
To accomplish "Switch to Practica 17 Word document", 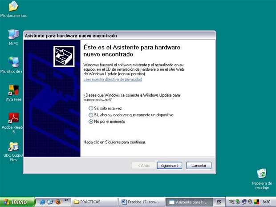I will (x=142, y=202).
